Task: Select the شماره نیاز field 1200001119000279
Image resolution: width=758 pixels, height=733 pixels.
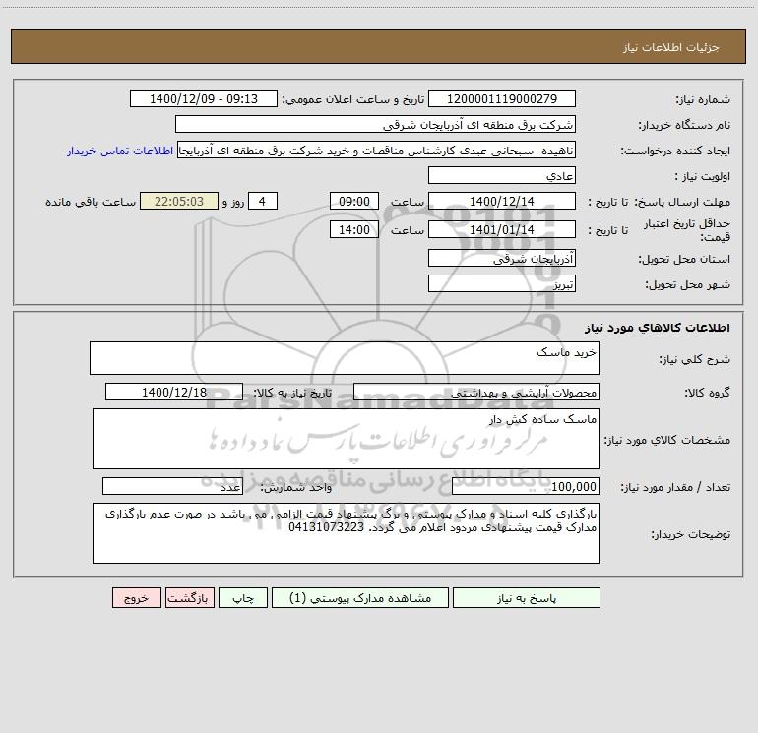Action: [502, 98]
